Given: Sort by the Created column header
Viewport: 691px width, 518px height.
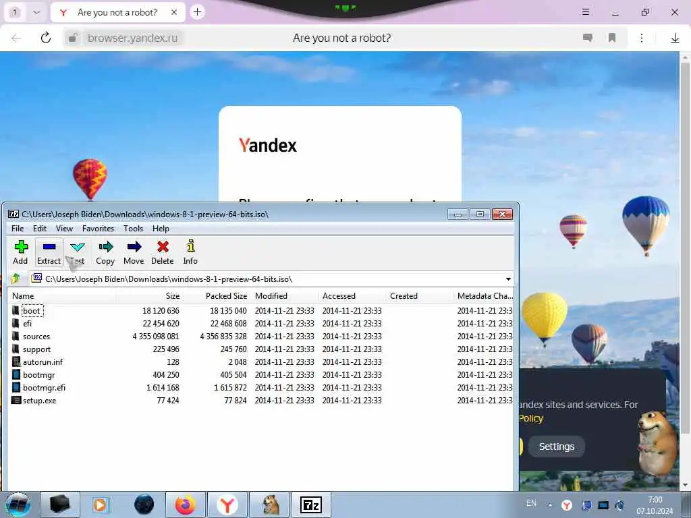Looking at the screenshot, I should point(419,296).
